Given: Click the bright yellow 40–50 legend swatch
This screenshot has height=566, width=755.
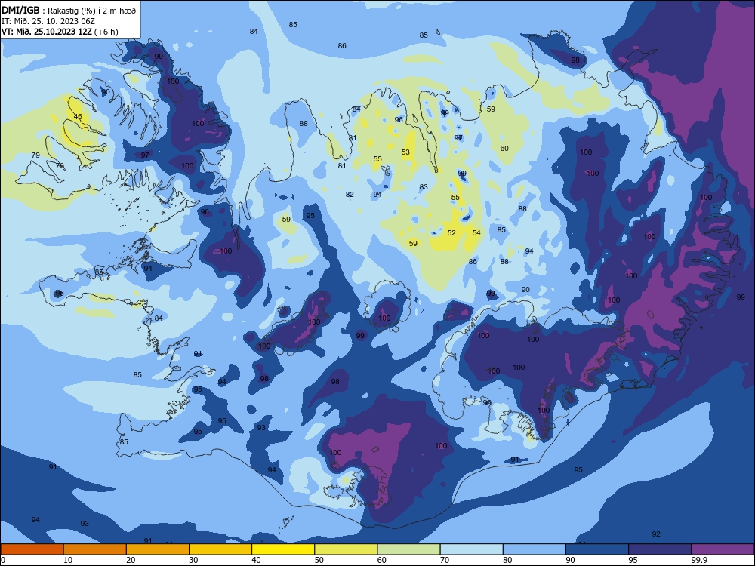Looking at the screenshot, I should (283, 549).
